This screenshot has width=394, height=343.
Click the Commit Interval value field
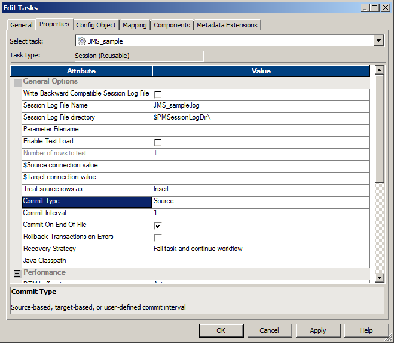pyautogui.click(x=260, y=213)
